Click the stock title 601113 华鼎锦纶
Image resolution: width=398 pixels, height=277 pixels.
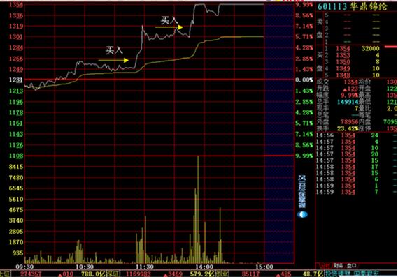point(353,7)
